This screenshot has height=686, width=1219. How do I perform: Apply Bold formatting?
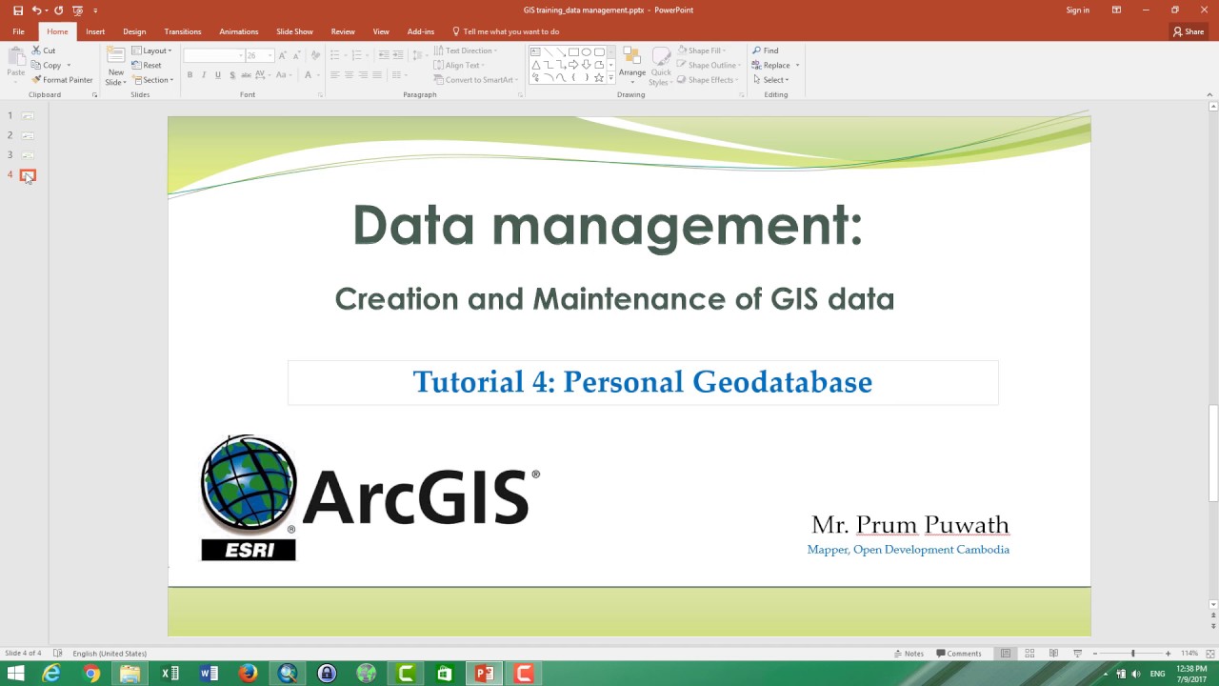(190, 75)
